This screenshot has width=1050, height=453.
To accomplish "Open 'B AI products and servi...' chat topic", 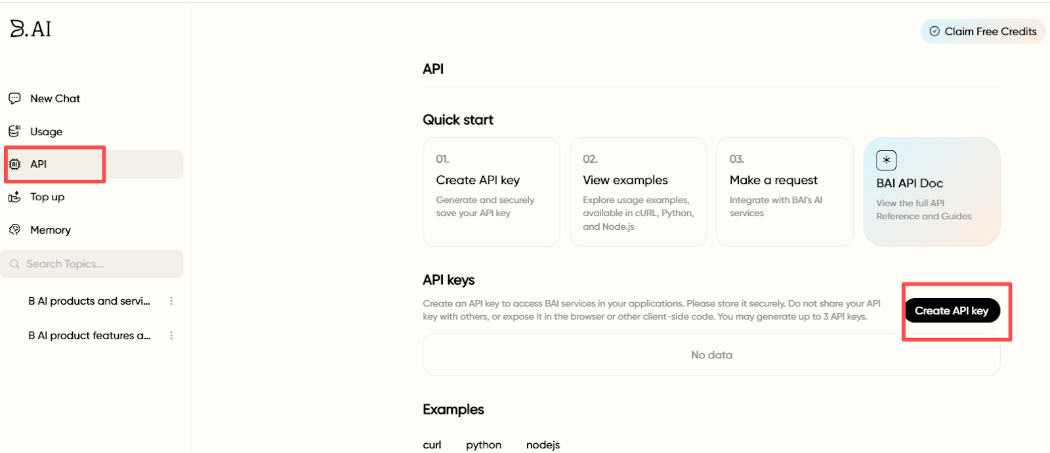I will [x=89, y=301].
